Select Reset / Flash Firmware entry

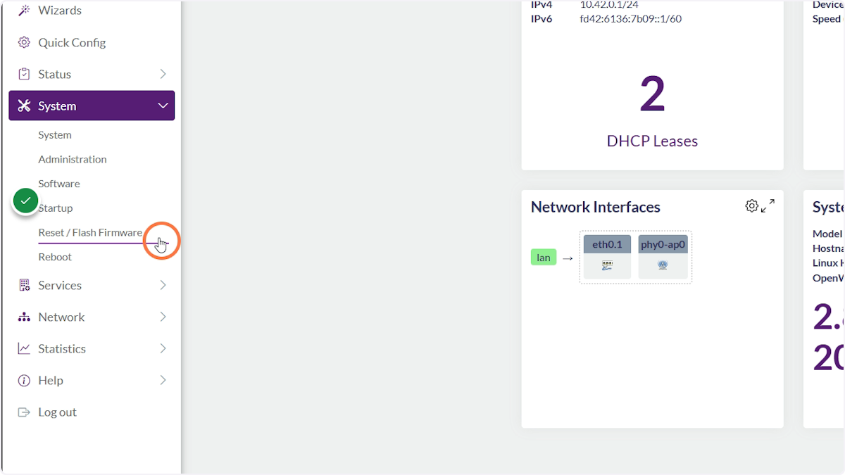coord(90,232)
